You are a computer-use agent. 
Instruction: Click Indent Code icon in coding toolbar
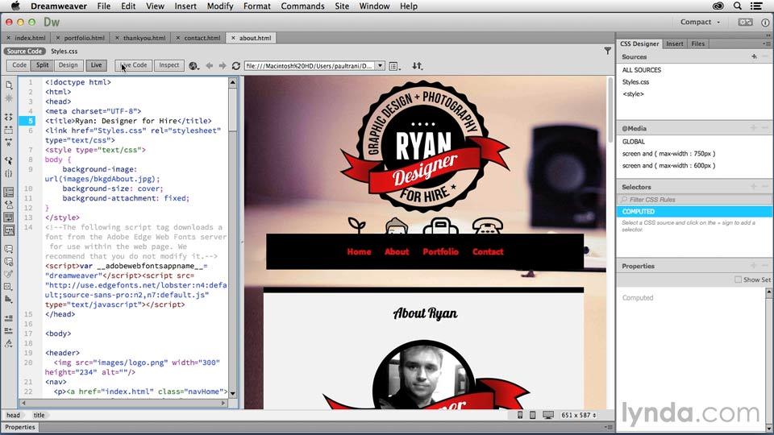pyautogui.click(x=9, y=318)
